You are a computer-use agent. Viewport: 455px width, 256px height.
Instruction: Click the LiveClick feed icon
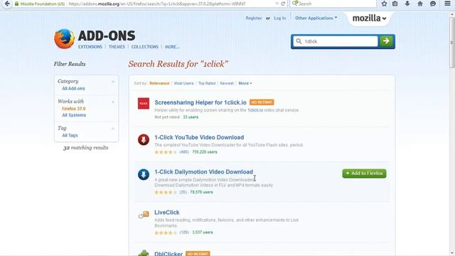(144, 215)
